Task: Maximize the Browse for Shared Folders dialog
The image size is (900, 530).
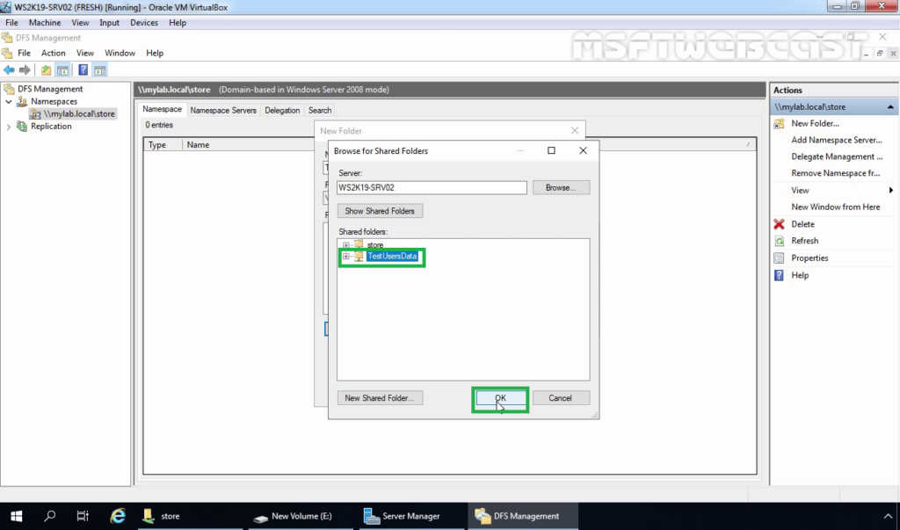Action: pos(551,150)
